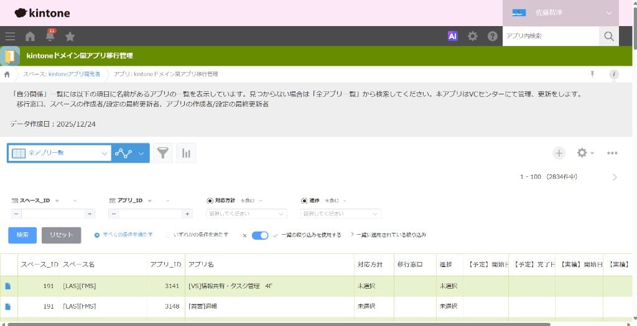Open the 全アプリ一覧 view dropdown
The width and height of the screenshot is (637, 326).
point(59,153)
